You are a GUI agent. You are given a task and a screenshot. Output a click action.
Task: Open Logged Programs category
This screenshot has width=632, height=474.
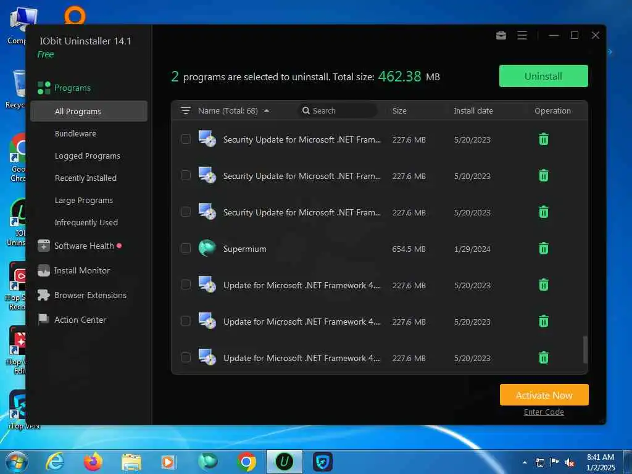pos(88,156)
